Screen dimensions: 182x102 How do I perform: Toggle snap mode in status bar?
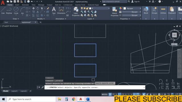pyautogui.click(x=113, y=94)
